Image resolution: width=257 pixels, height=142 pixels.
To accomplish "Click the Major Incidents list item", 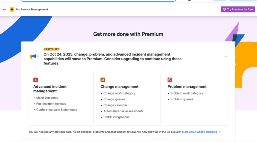I will pyautogui.click(x=47, y=98).
